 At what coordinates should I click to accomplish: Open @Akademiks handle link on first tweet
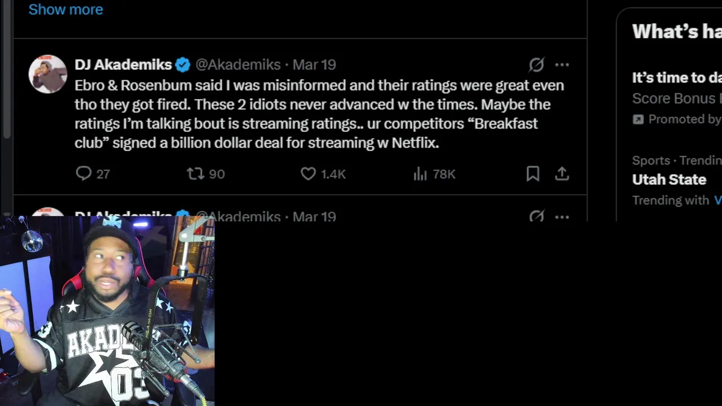(237, 65)
